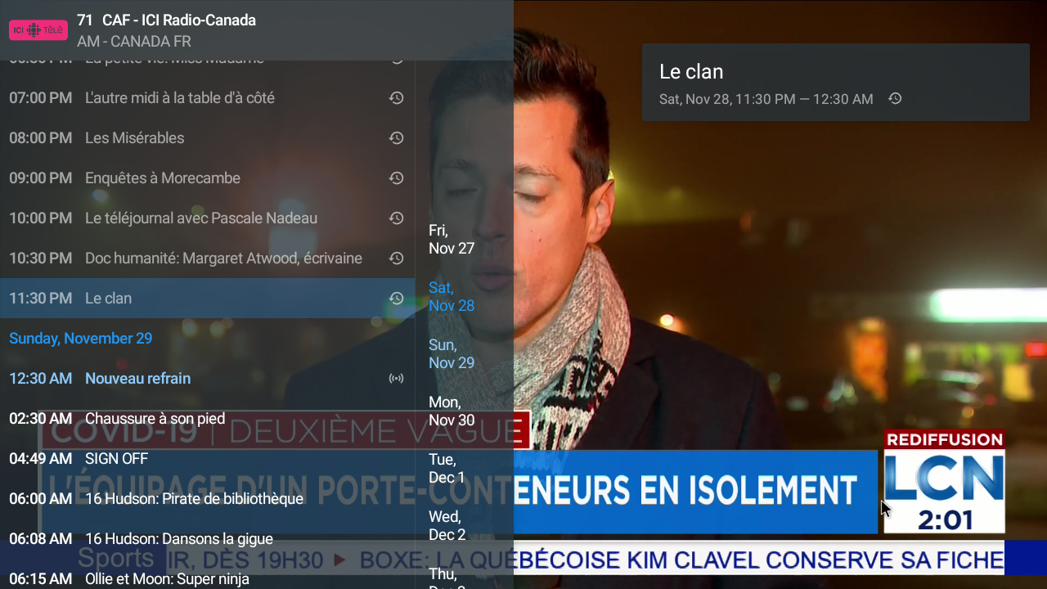Select the Tue, Dec 1 date
Image resolution: width=1047 pixels, height=589 pixels.
[447, 469]
